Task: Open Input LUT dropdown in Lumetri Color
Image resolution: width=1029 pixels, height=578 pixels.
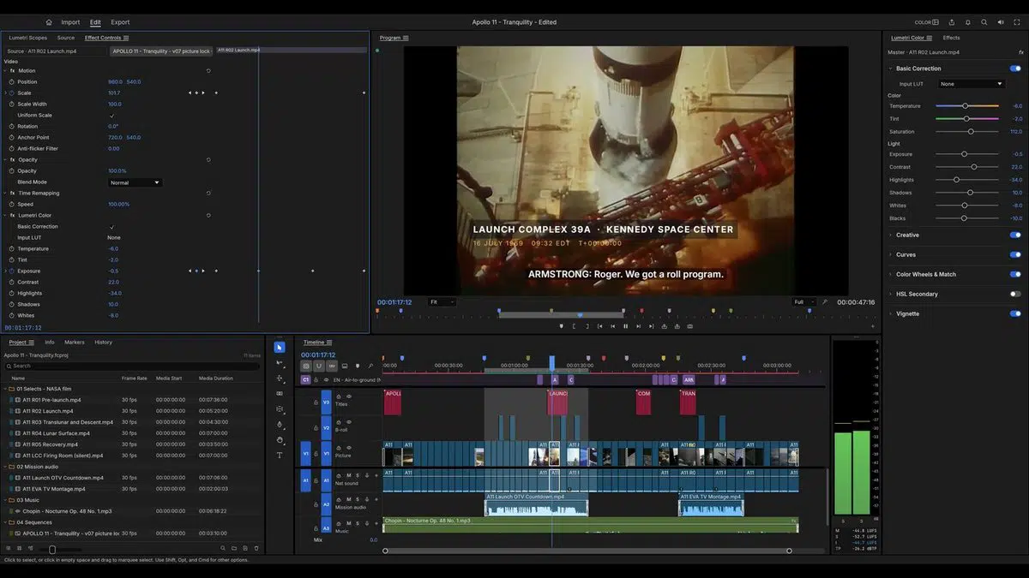Action: pos(971,84)
